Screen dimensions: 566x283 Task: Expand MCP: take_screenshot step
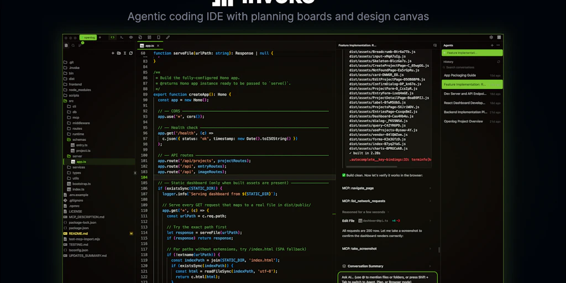tap(386, 248)
